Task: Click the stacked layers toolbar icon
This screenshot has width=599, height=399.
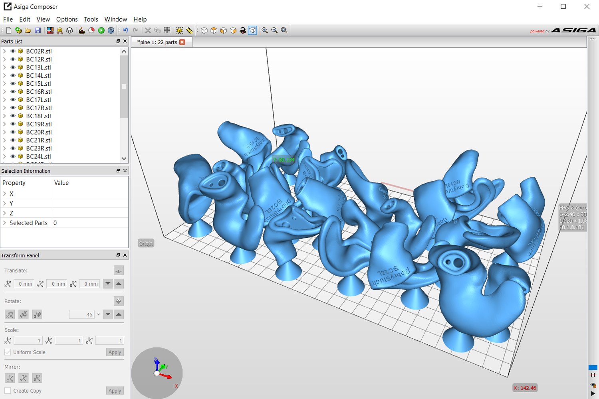Action: click(69, 30)
